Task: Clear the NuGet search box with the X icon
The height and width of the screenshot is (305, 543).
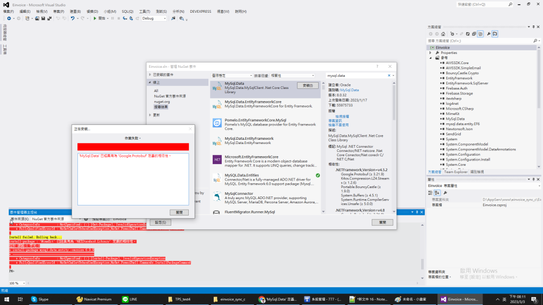Action: (389, 75)
